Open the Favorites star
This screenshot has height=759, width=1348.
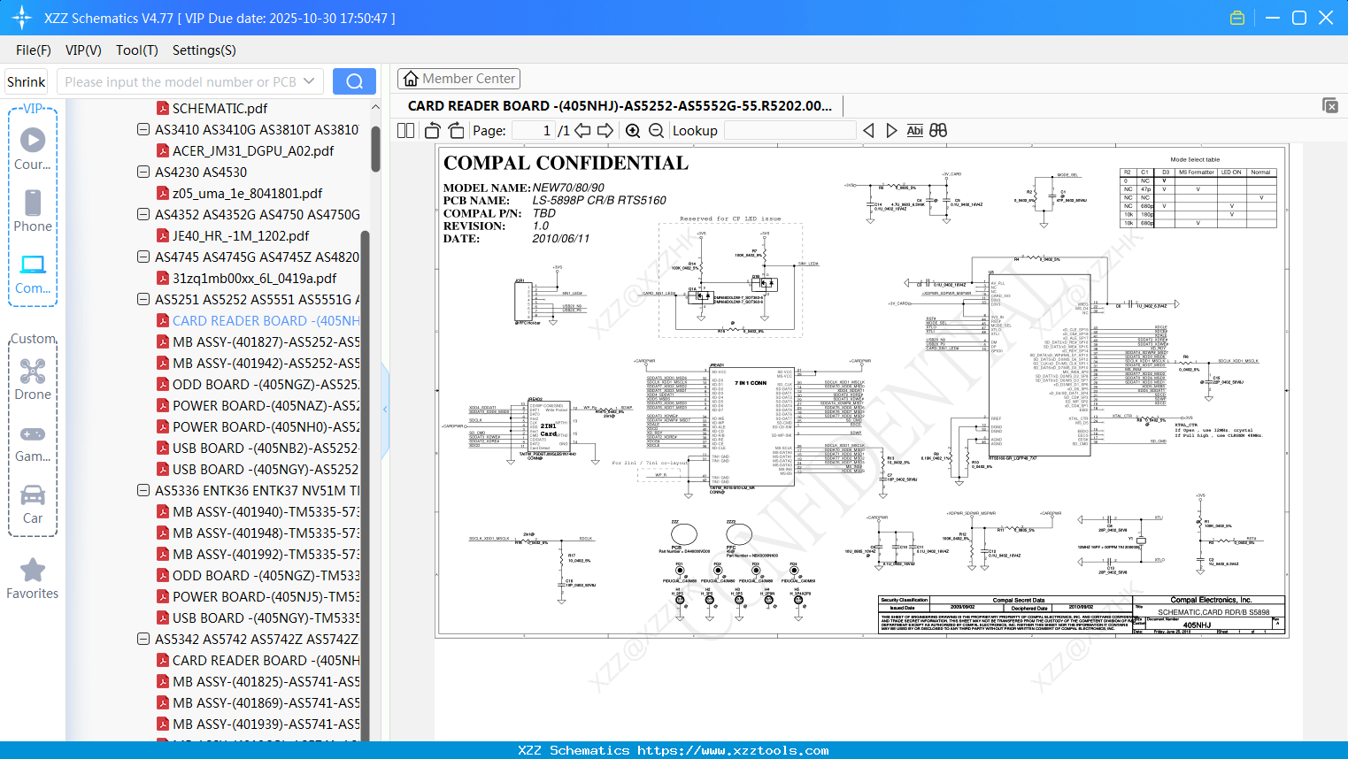(33, 579)
